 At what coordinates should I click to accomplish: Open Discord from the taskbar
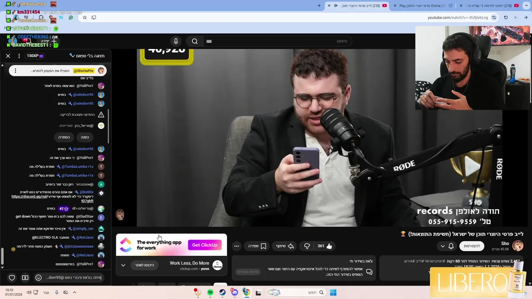pos(234,292)
